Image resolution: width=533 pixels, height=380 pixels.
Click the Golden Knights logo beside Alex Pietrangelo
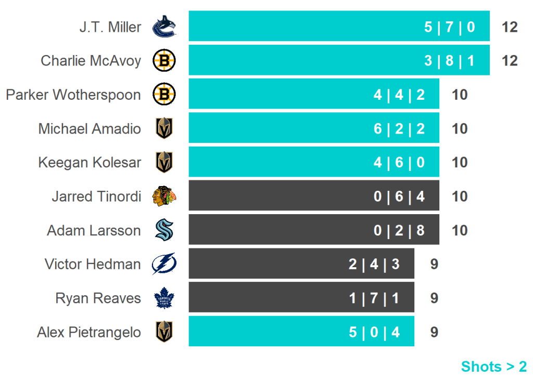click(164, 332)
